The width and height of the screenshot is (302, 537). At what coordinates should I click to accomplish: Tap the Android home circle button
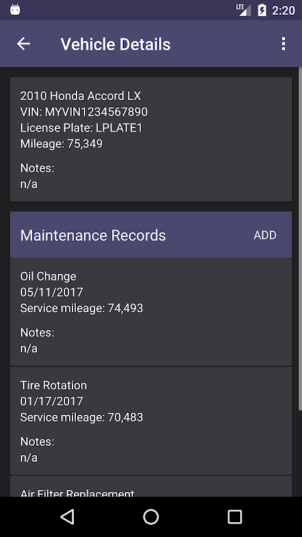(x=151, y=516)
